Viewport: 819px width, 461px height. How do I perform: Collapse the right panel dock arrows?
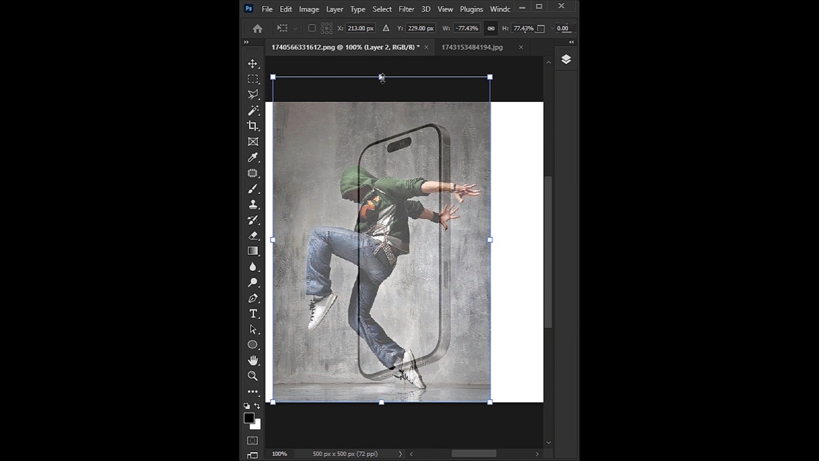(x=571, y=42)
